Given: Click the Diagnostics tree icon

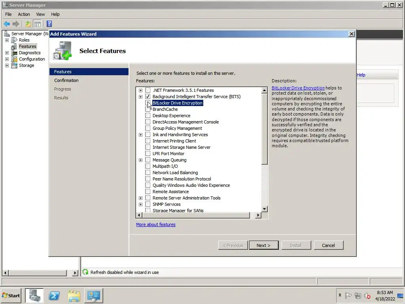Looking at the screenshot, I should [x=15, y=53].
